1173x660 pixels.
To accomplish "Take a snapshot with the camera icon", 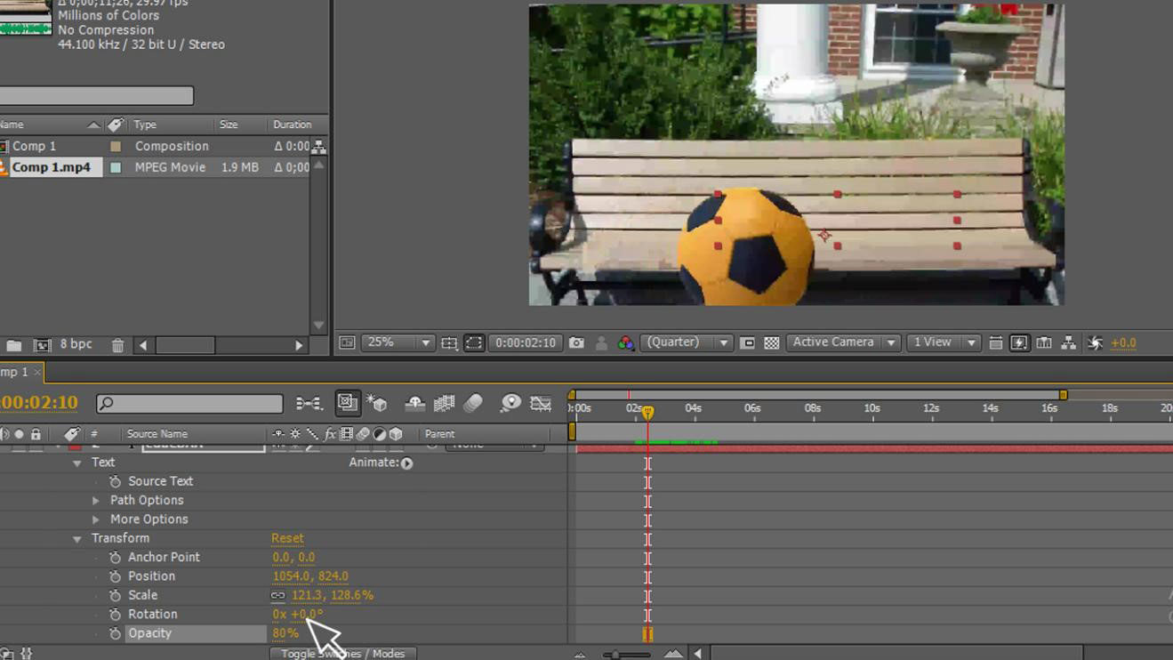I will pos(576,343).
